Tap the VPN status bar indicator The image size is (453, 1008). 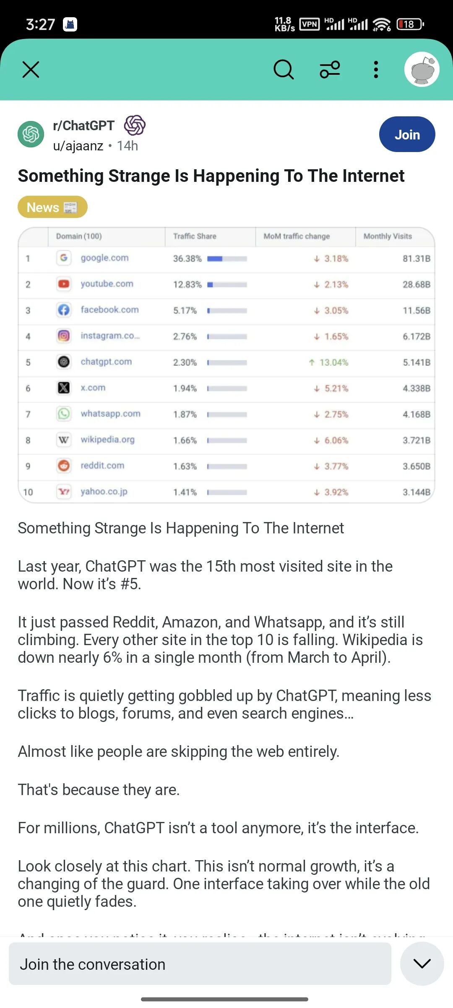pyautogui.click(x=310, y=24)
